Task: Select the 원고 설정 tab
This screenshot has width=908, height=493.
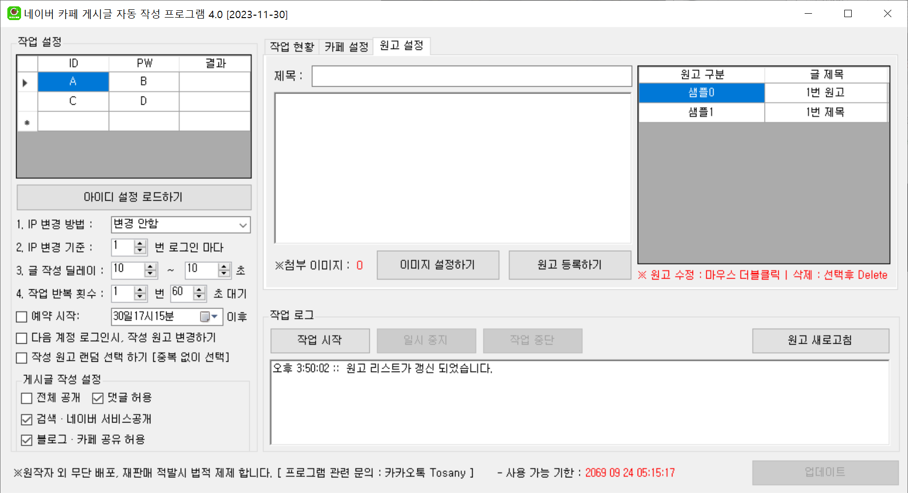Action: [x=402, y=46]
